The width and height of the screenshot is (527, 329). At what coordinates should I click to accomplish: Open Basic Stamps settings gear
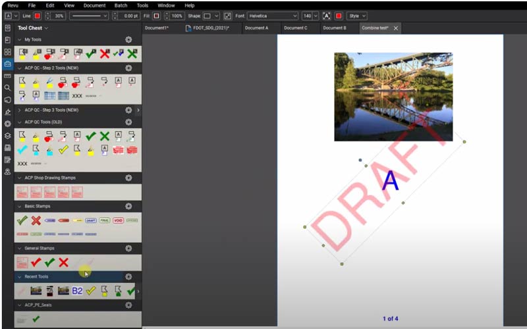click(128, 206)
